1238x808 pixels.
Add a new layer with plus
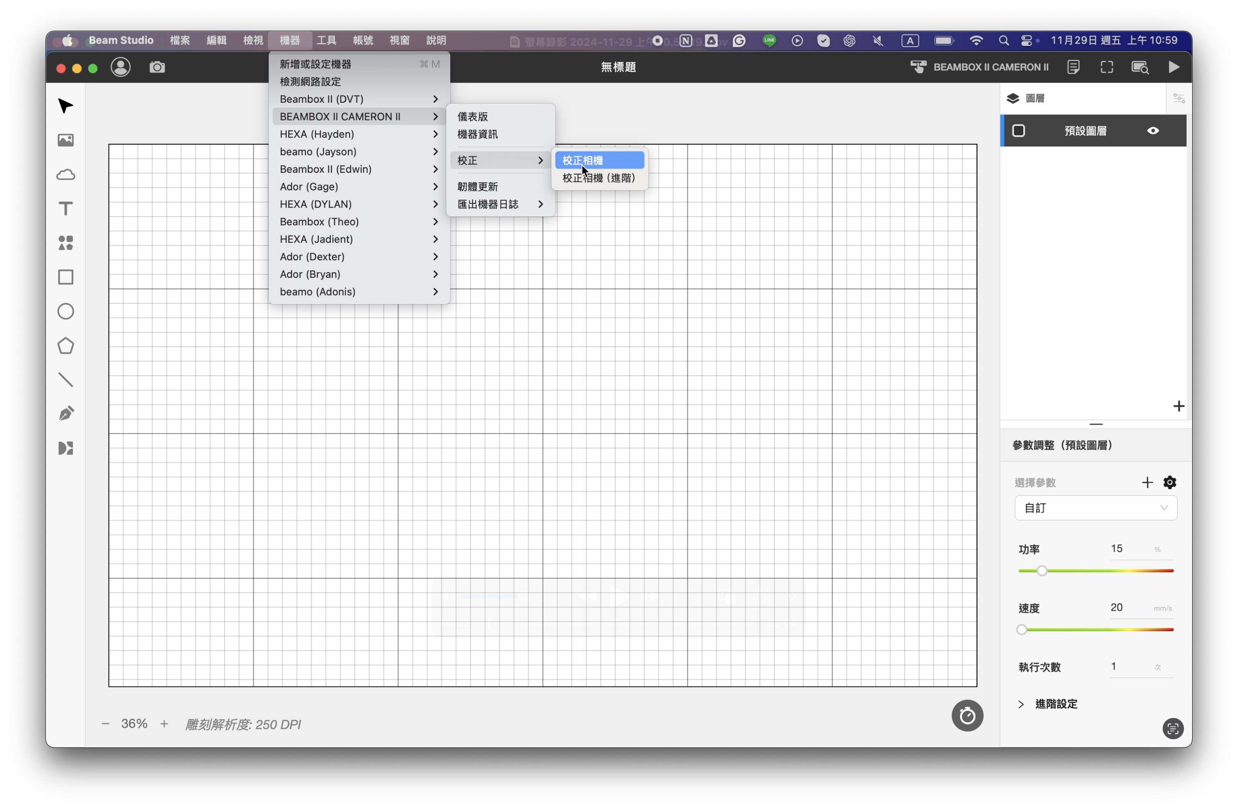coord(1179,406)
